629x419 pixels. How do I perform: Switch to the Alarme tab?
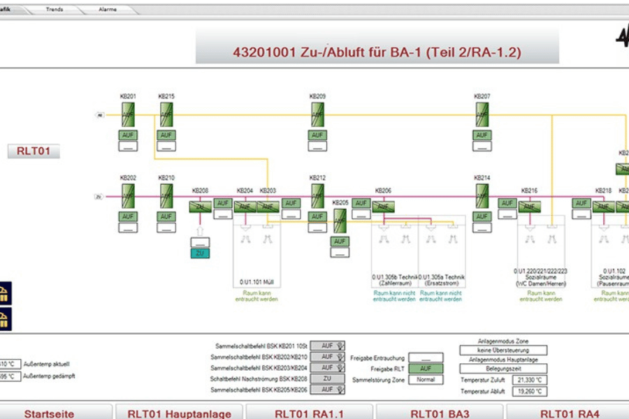point(108,9)
